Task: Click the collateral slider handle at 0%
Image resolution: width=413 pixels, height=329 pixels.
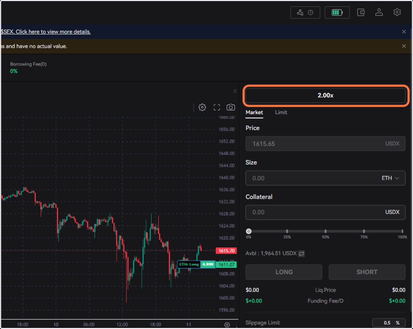Action: pos(248,231)
